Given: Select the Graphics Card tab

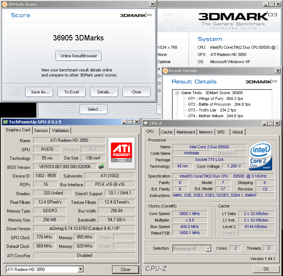Looking at the screenshot, I should click(x=18, y=130).
